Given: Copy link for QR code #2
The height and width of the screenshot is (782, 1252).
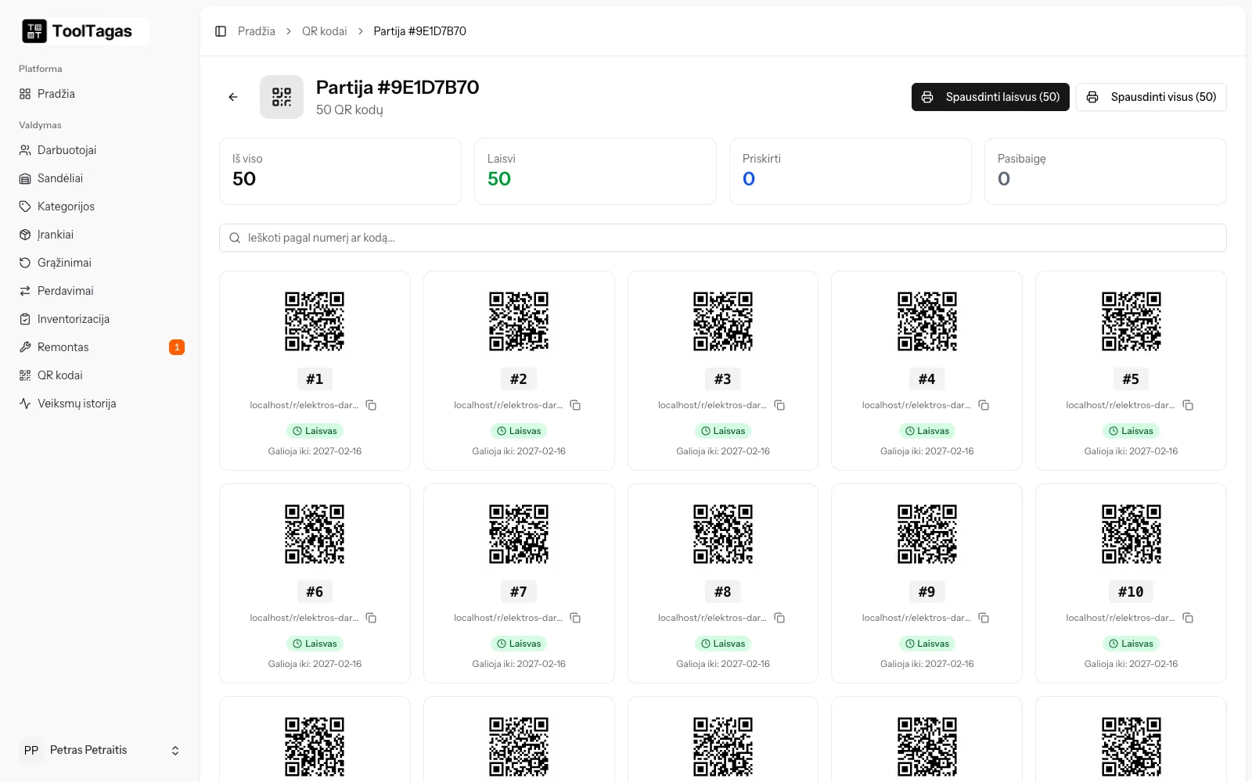Looking at the screenshot, I should click(x=575, y=405).
